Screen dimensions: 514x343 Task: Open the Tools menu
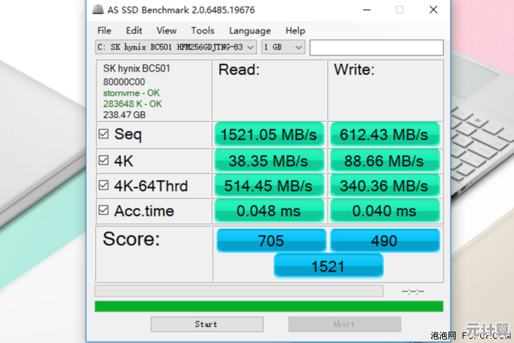(x=203, y=30)
